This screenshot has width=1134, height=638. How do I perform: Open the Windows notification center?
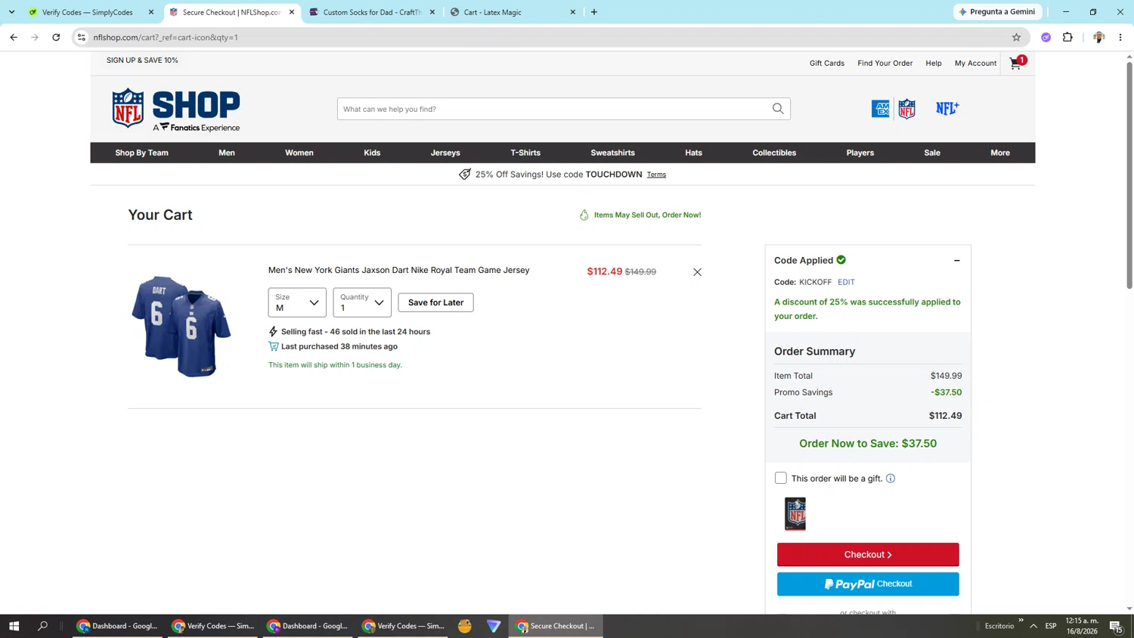1116,626
